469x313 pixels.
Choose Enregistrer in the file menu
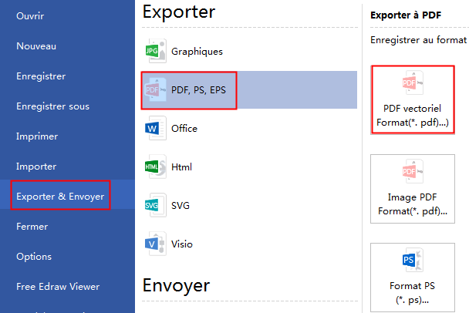[41, 76]
